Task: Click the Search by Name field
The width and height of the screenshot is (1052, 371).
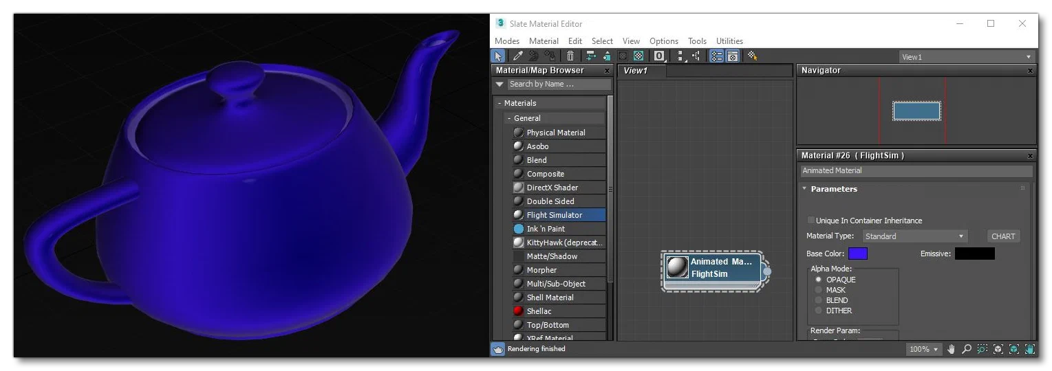Action: (559, 85)
